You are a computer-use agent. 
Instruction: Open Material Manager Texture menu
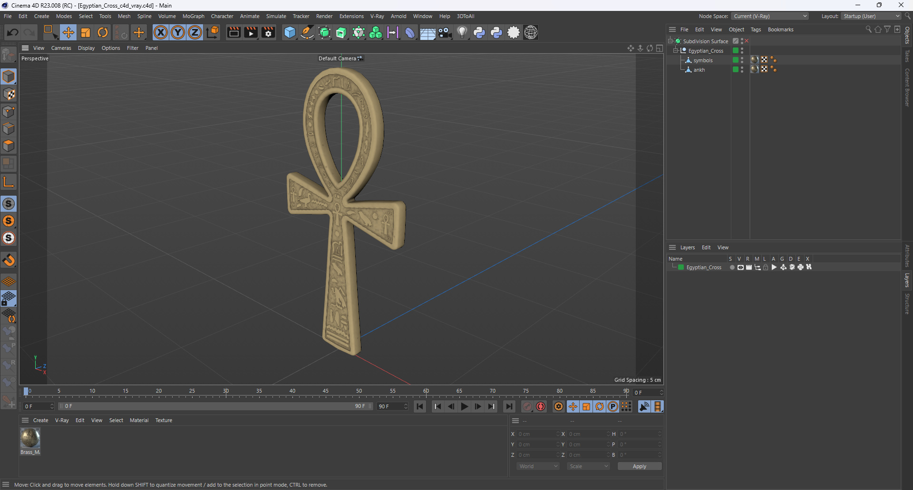[x=164, y=420]
